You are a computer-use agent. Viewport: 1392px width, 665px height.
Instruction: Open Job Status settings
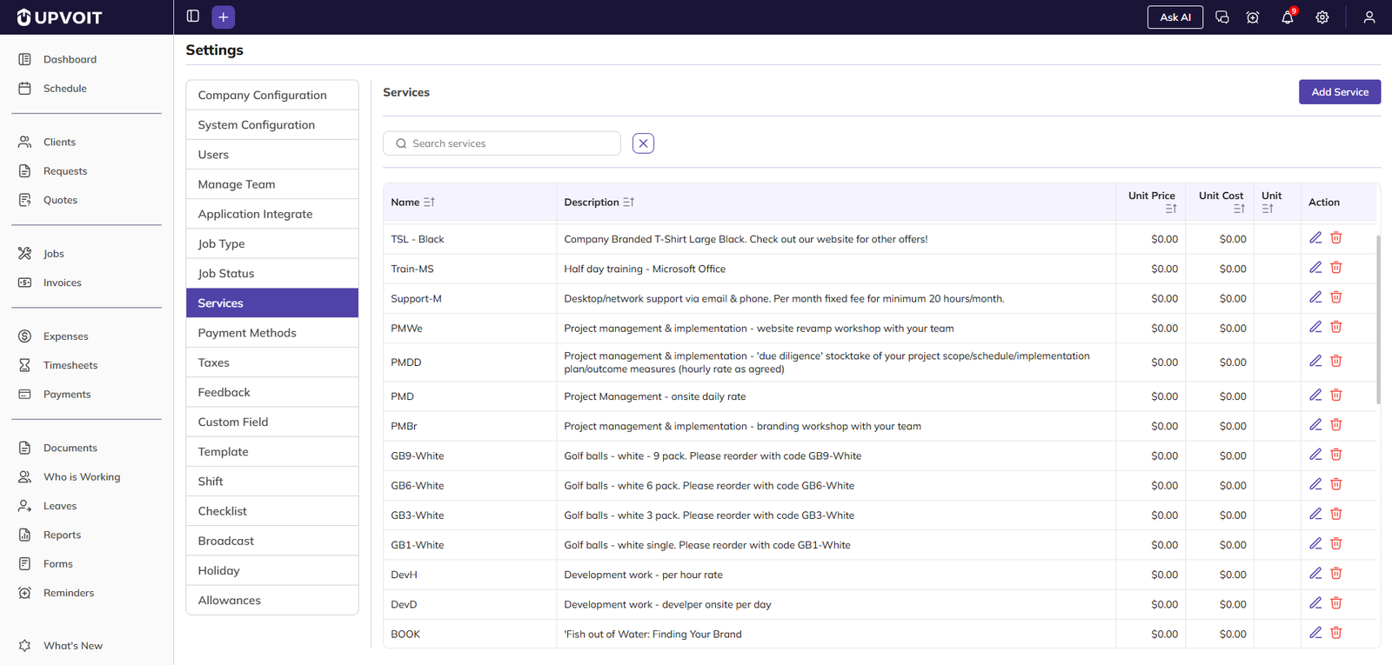[272, 273]
